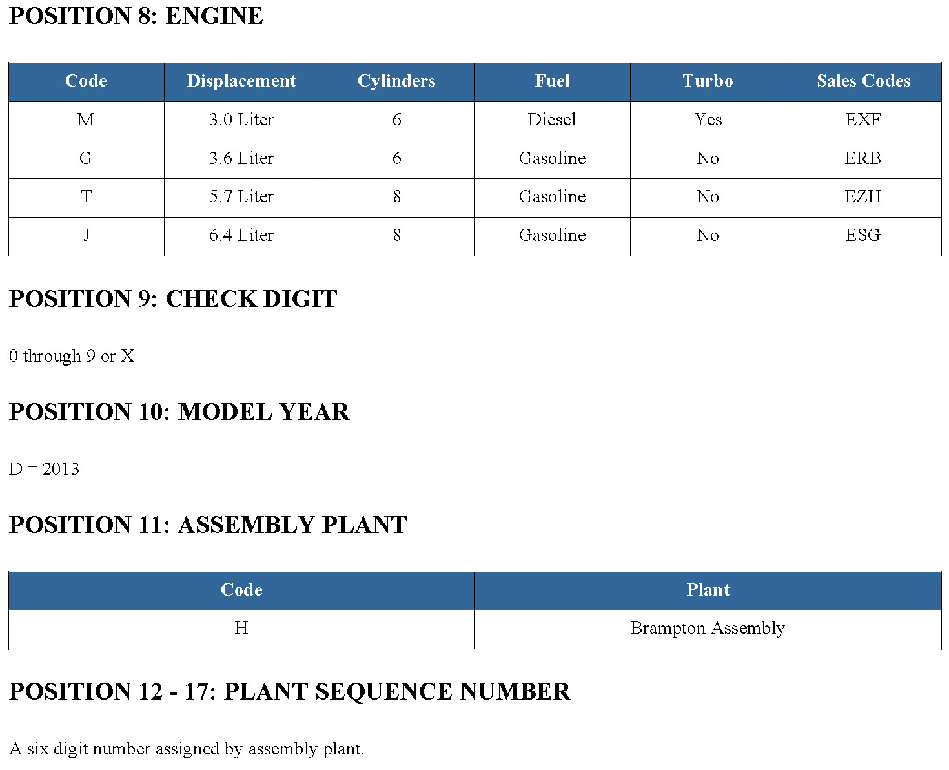
Task: Click the Brampton Assembly cell
Action: (708, 629)
